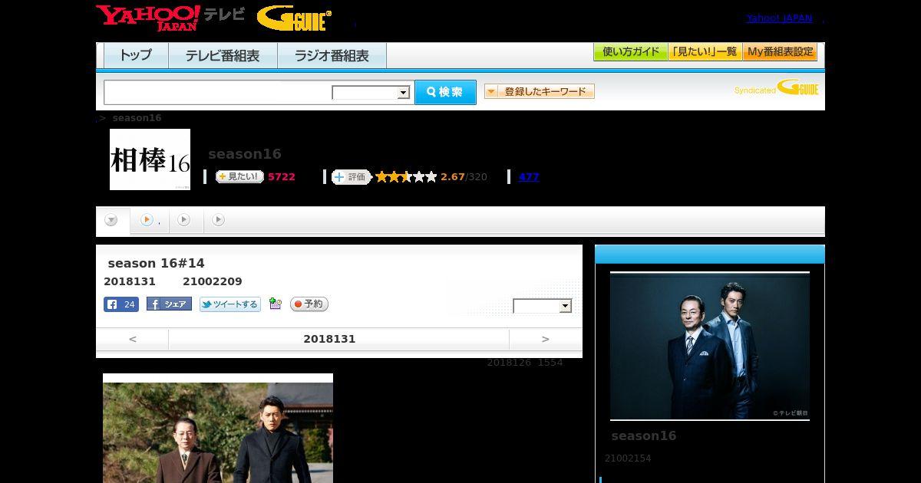Click the episode scene photo
This screenshot has width=921, height=483.
click(218, 428)
